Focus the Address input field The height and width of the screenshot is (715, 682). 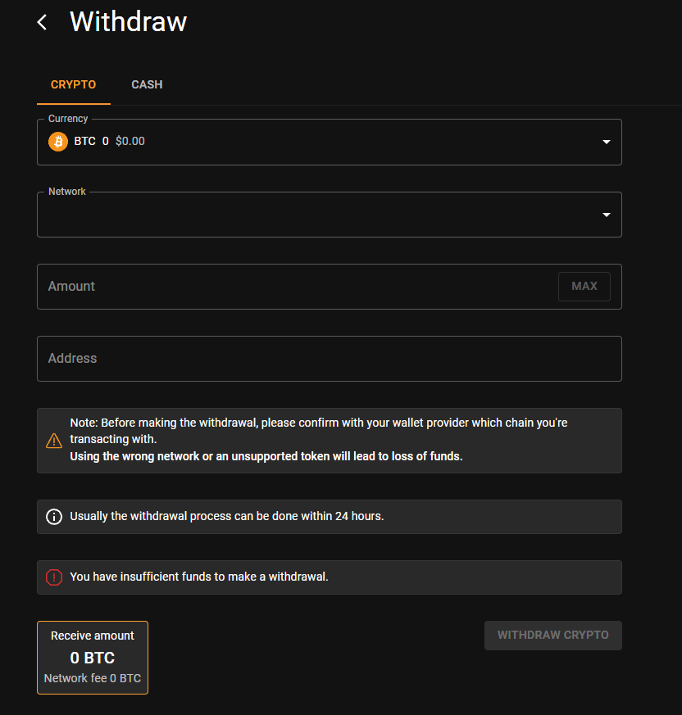tap(330, 359)
